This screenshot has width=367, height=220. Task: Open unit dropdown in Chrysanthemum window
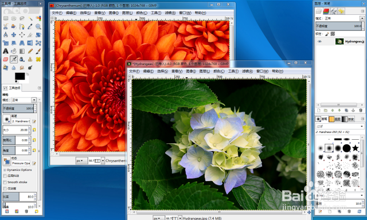(x=81, y=160)
